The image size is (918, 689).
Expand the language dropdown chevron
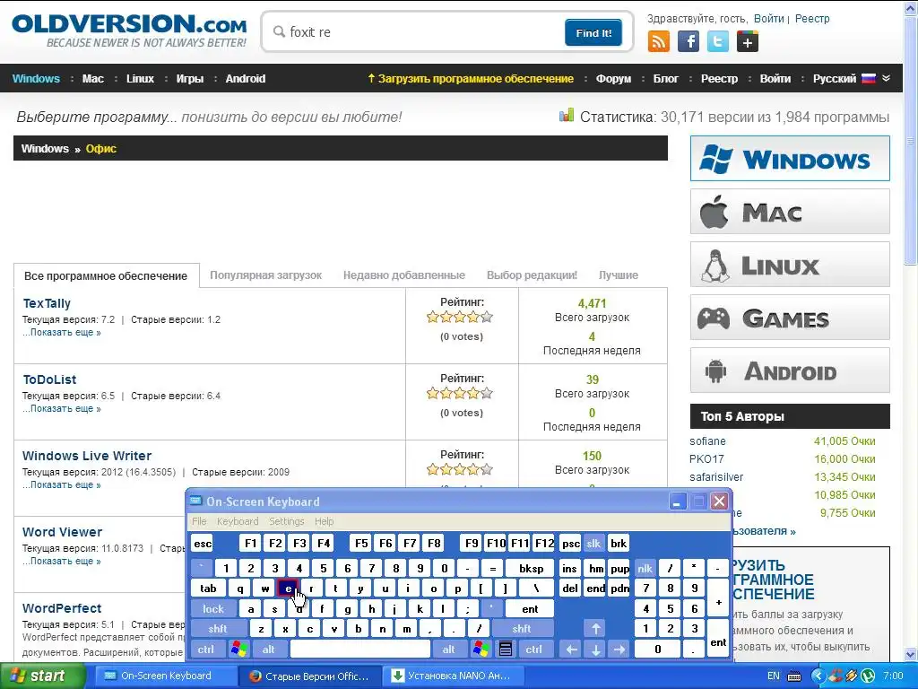coord(886,79)
